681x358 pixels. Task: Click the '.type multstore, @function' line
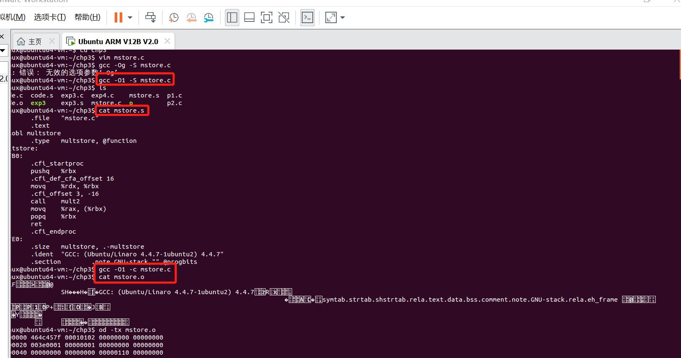point(83,141)
